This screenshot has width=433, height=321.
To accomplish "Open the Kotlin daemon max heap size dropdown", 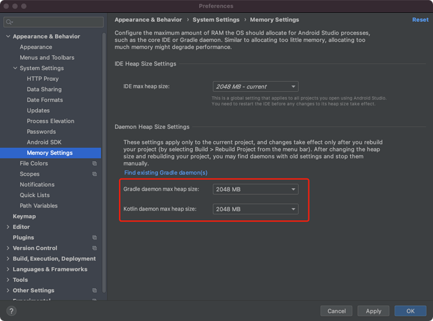I will pyautogui.click(x=256, y=209).
